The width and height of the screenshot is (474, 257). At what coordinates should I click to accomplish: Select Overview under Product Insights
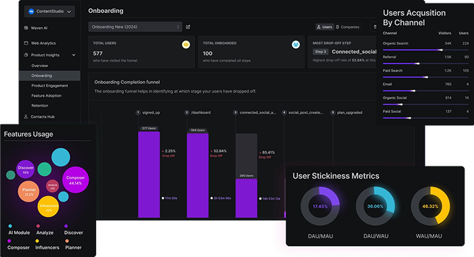[x=39, y=66]
